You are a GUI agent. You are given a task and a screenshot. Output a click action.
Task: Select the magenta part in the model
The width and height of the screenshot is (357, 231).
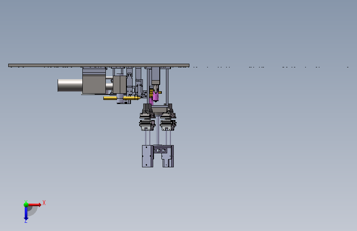(155, 96)
